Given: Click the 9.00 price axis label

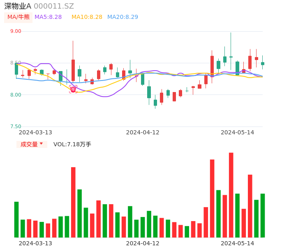Looking at the screenshot, I should pos(15,31).
